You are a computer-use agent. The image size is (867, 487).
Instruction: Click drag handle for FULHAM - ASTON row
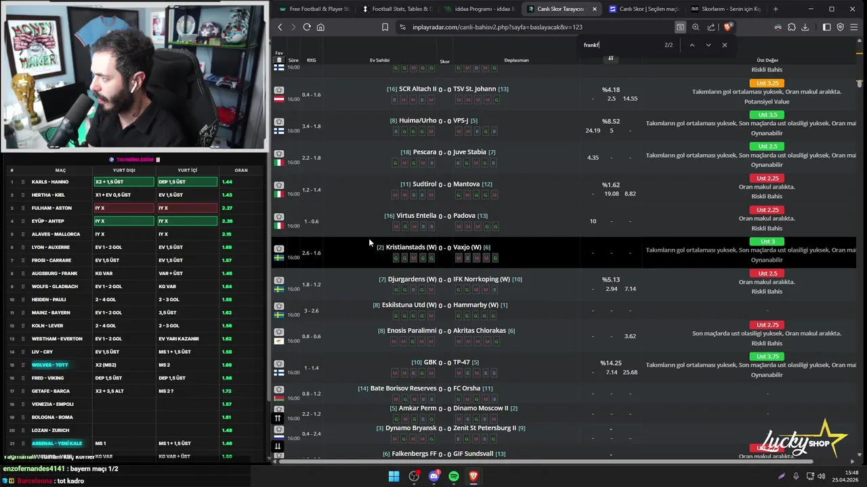click(x=23, y=208)
